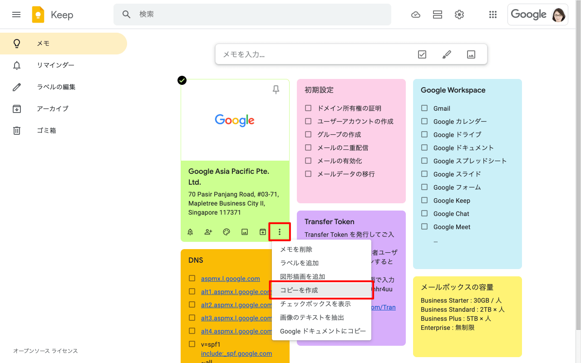Check Google Keep checkbox
Viewport: 581px width, 363px height.
coord(424,200)
